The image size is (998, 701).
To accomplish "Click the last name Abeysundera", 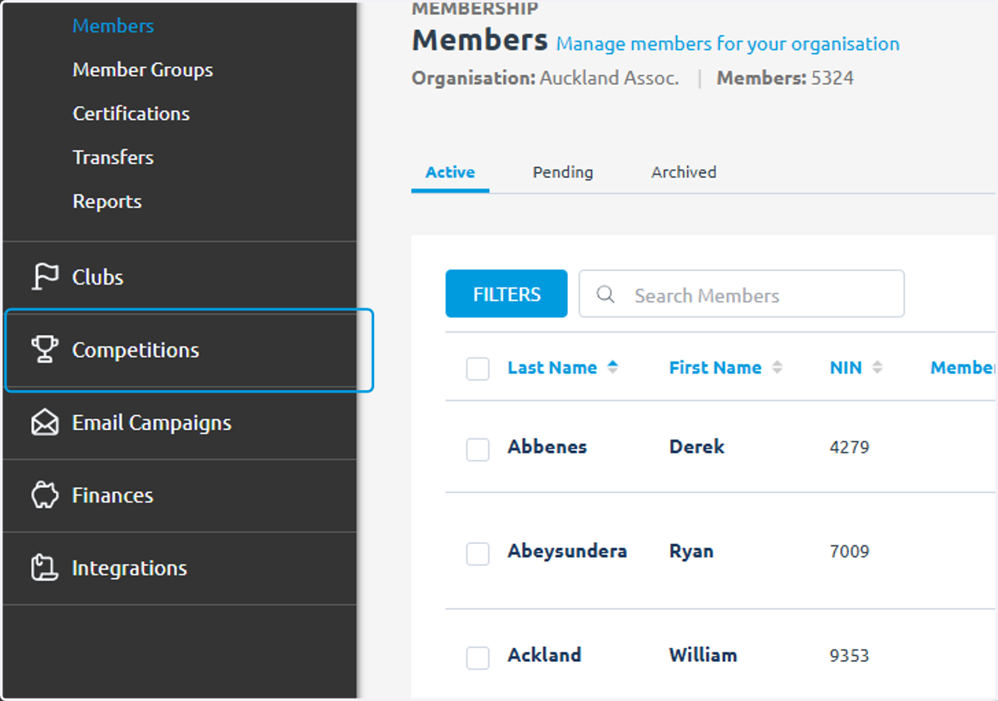I will click(x=567, y=551).
